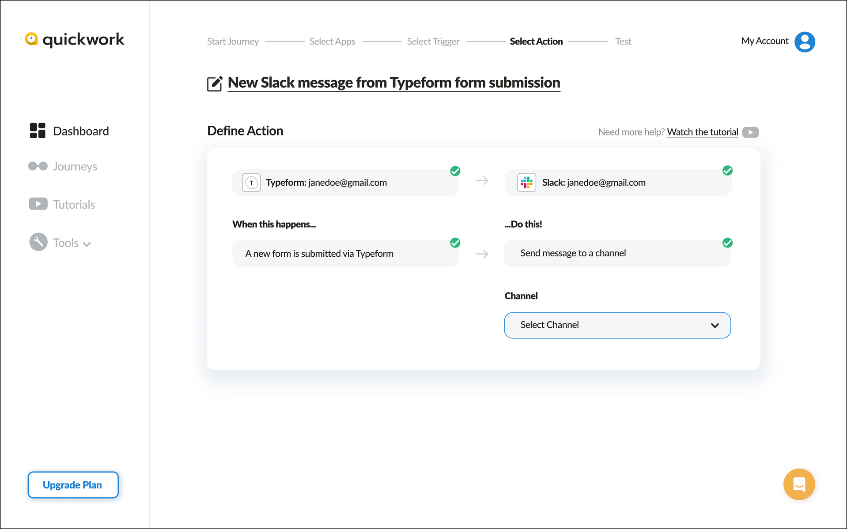Click the 'Send message to a channel' action field

tap(618, 254)
